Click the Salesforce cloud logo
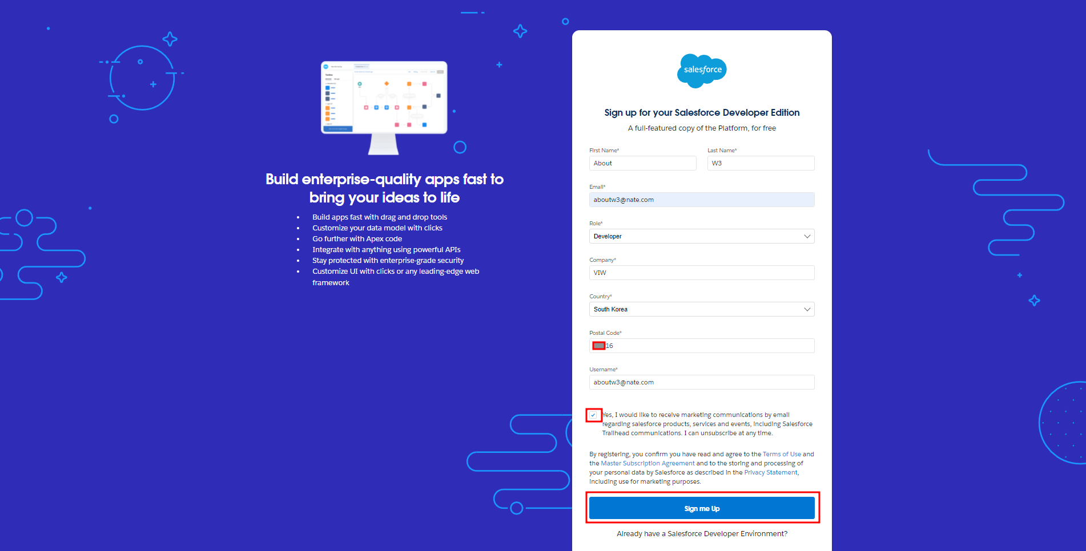The width and height of the screenshot is (1086, 551). coord(702,71)
